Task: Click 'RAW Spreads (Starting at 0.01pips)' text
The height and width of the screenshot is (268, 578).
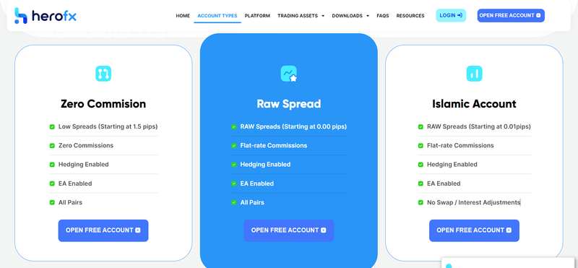Action: coord(479,126)
